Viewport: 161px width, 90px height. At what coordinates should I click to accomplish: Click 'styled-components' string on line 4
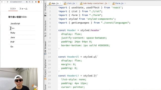point(100,19)
